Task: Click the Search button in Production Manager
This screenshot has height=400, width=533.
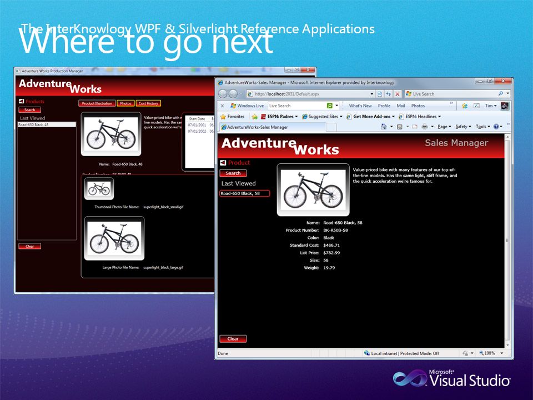Action: point(29,110)
